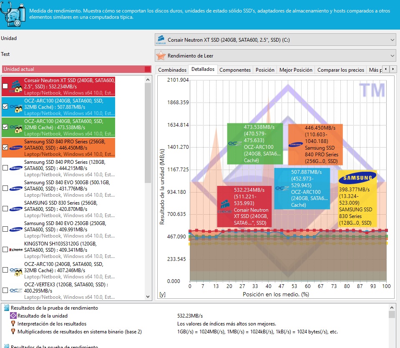400x348 pixels.
Task: Check SAMSUNG SSD 830 256GB entry
Action: click(x=5, y=208)
